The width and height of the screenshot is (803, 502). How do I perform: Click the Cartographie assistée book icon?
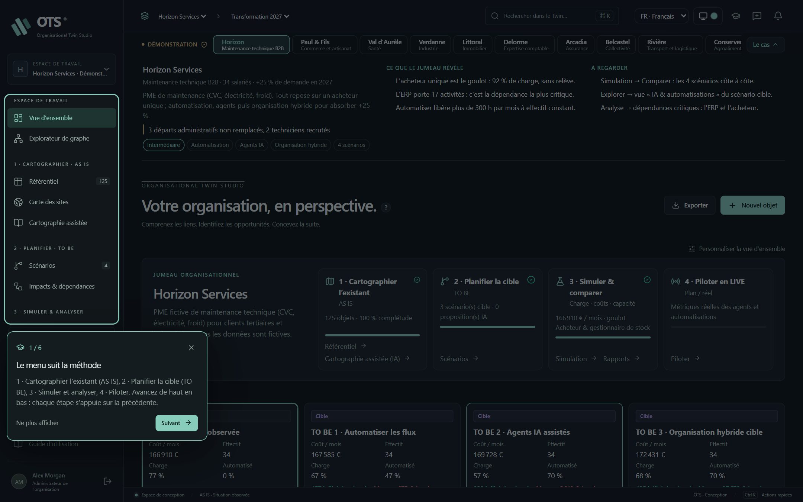point(18,223)
